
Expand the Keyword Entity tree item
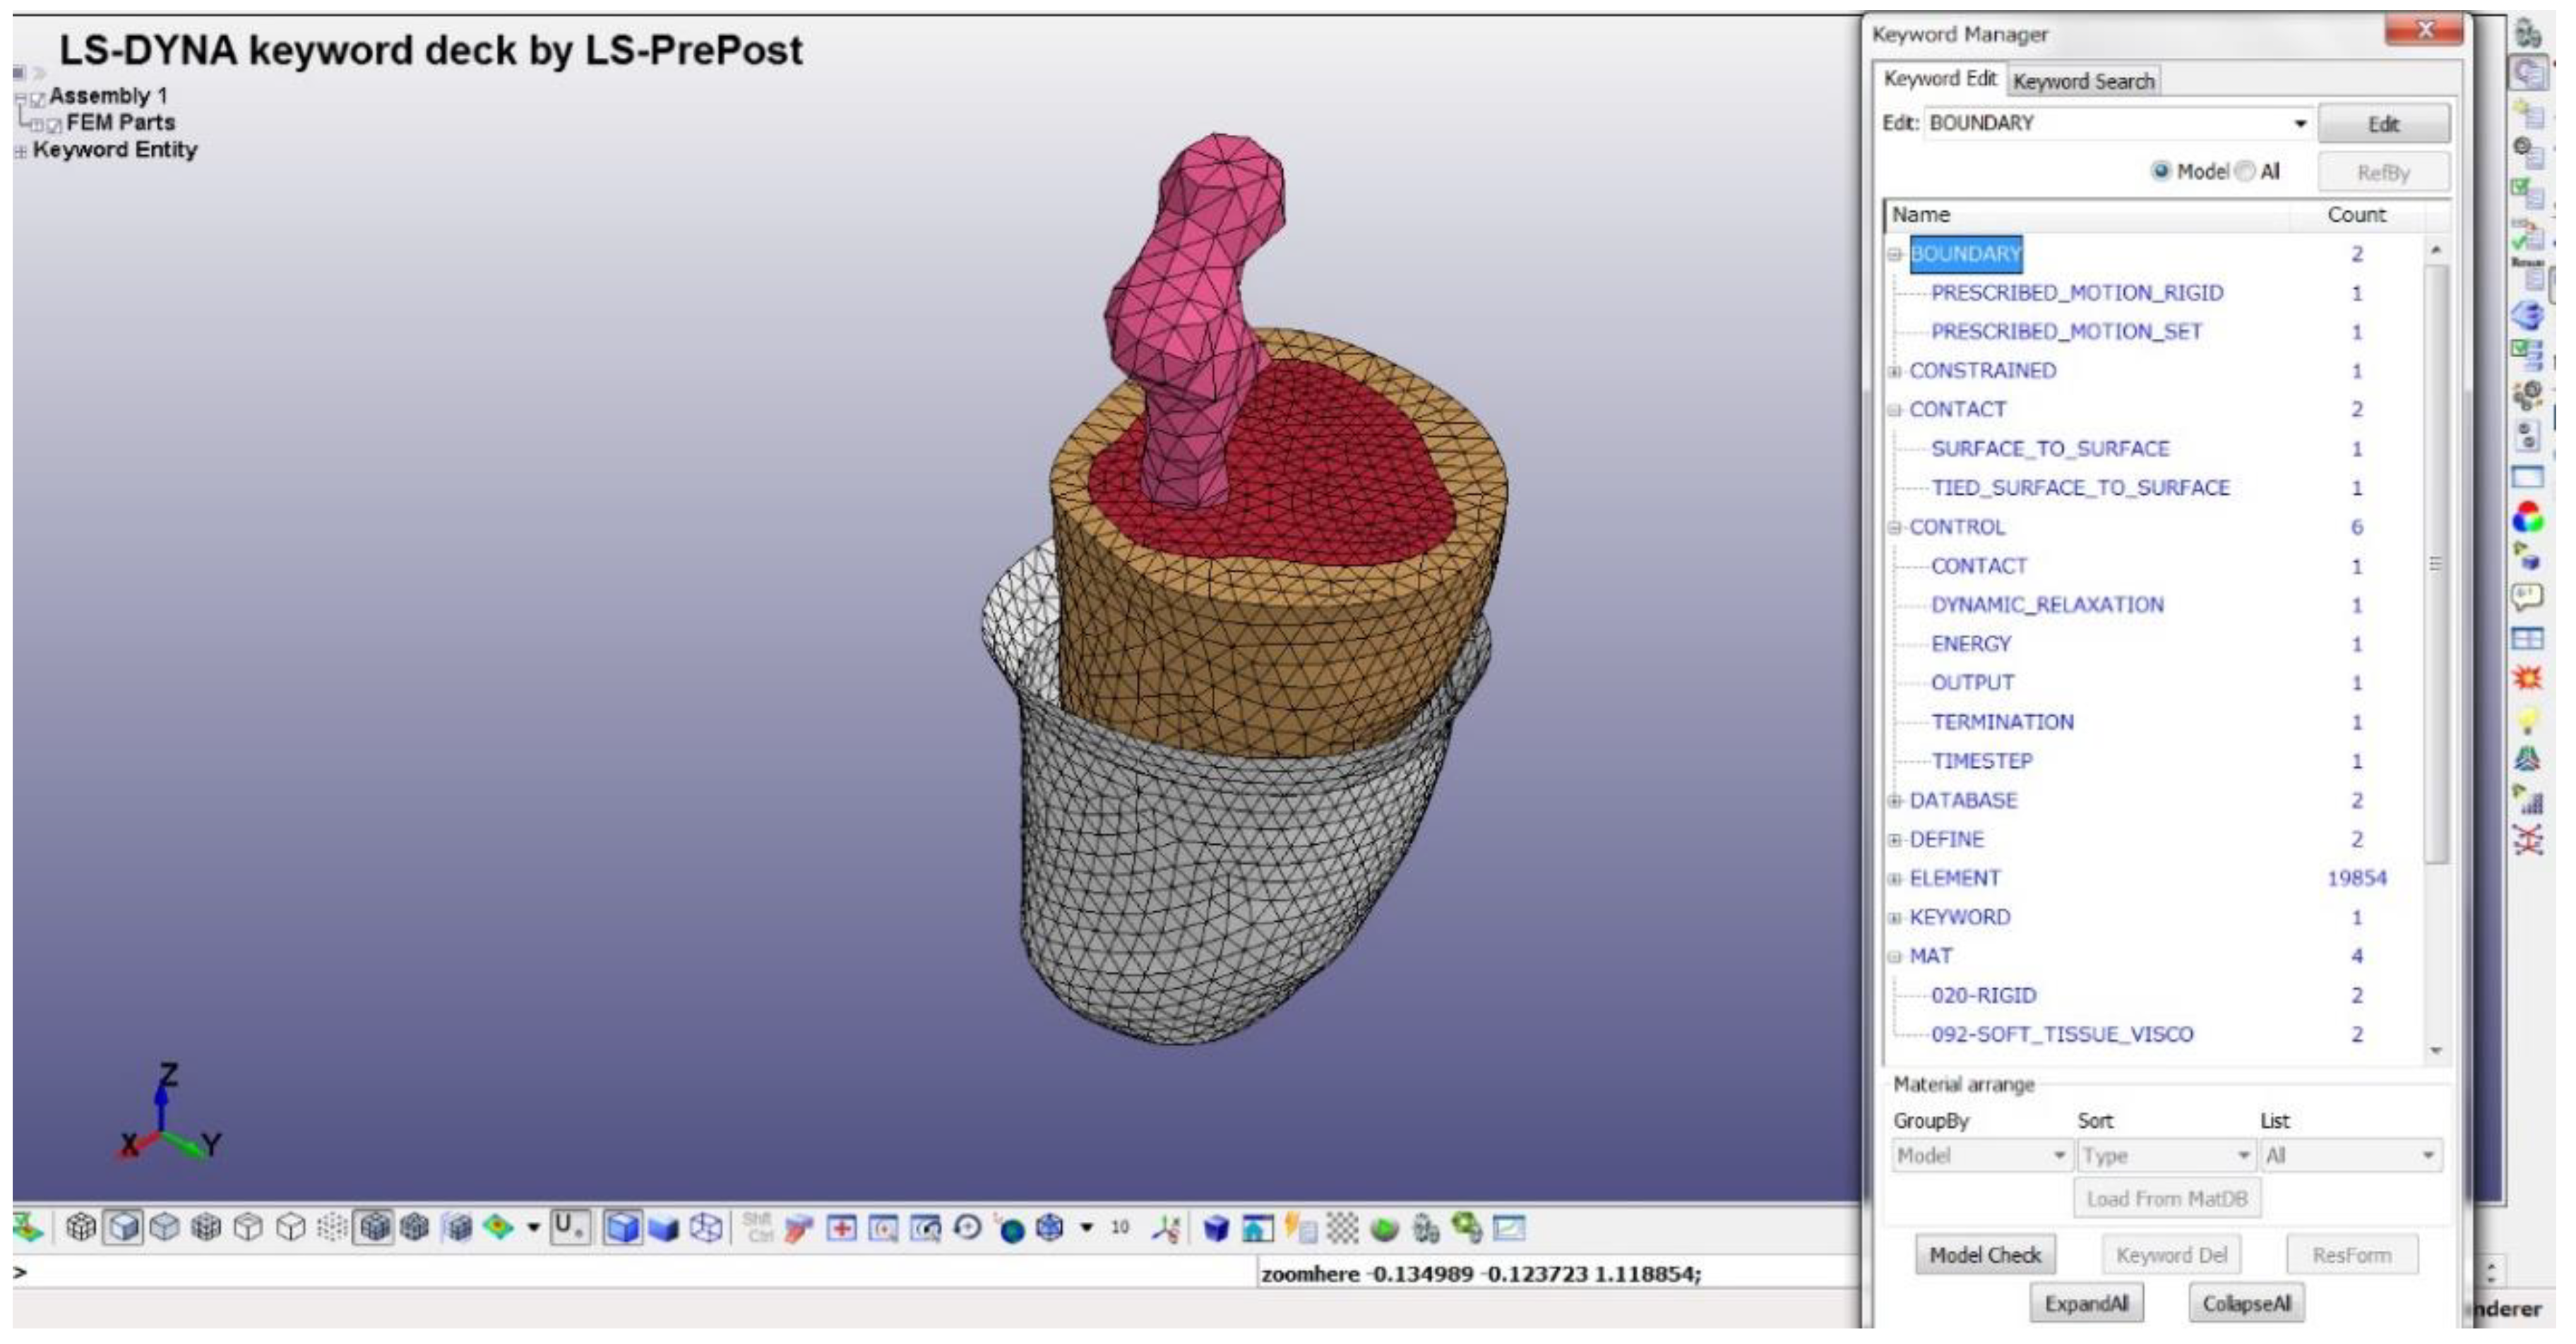point(20,152)
